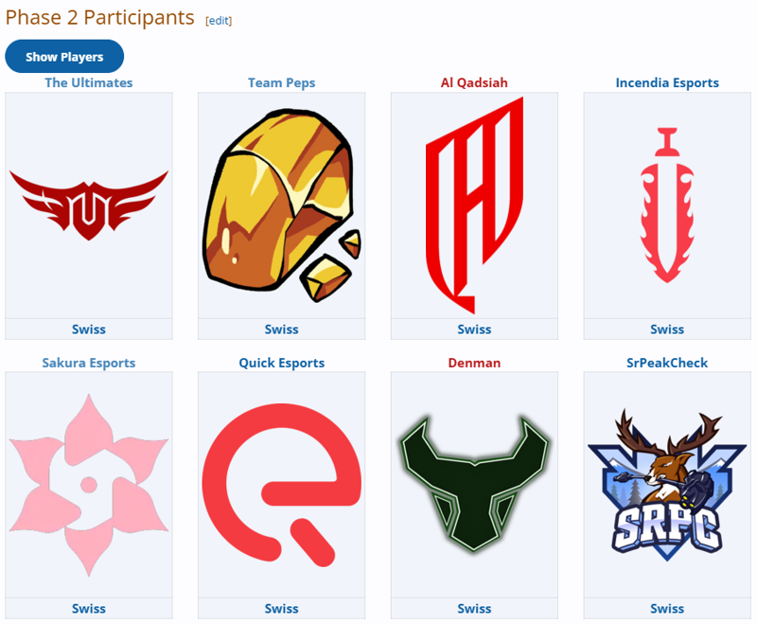The width and height of the screenshot is (757, 624).
Task: Click Swiss link under SrPeakCheck card
Action: [x=667, y=609]
